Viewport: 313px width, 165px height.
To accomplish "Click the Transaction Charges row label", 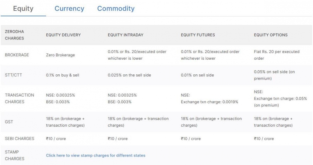I will (x=20, y=98).
